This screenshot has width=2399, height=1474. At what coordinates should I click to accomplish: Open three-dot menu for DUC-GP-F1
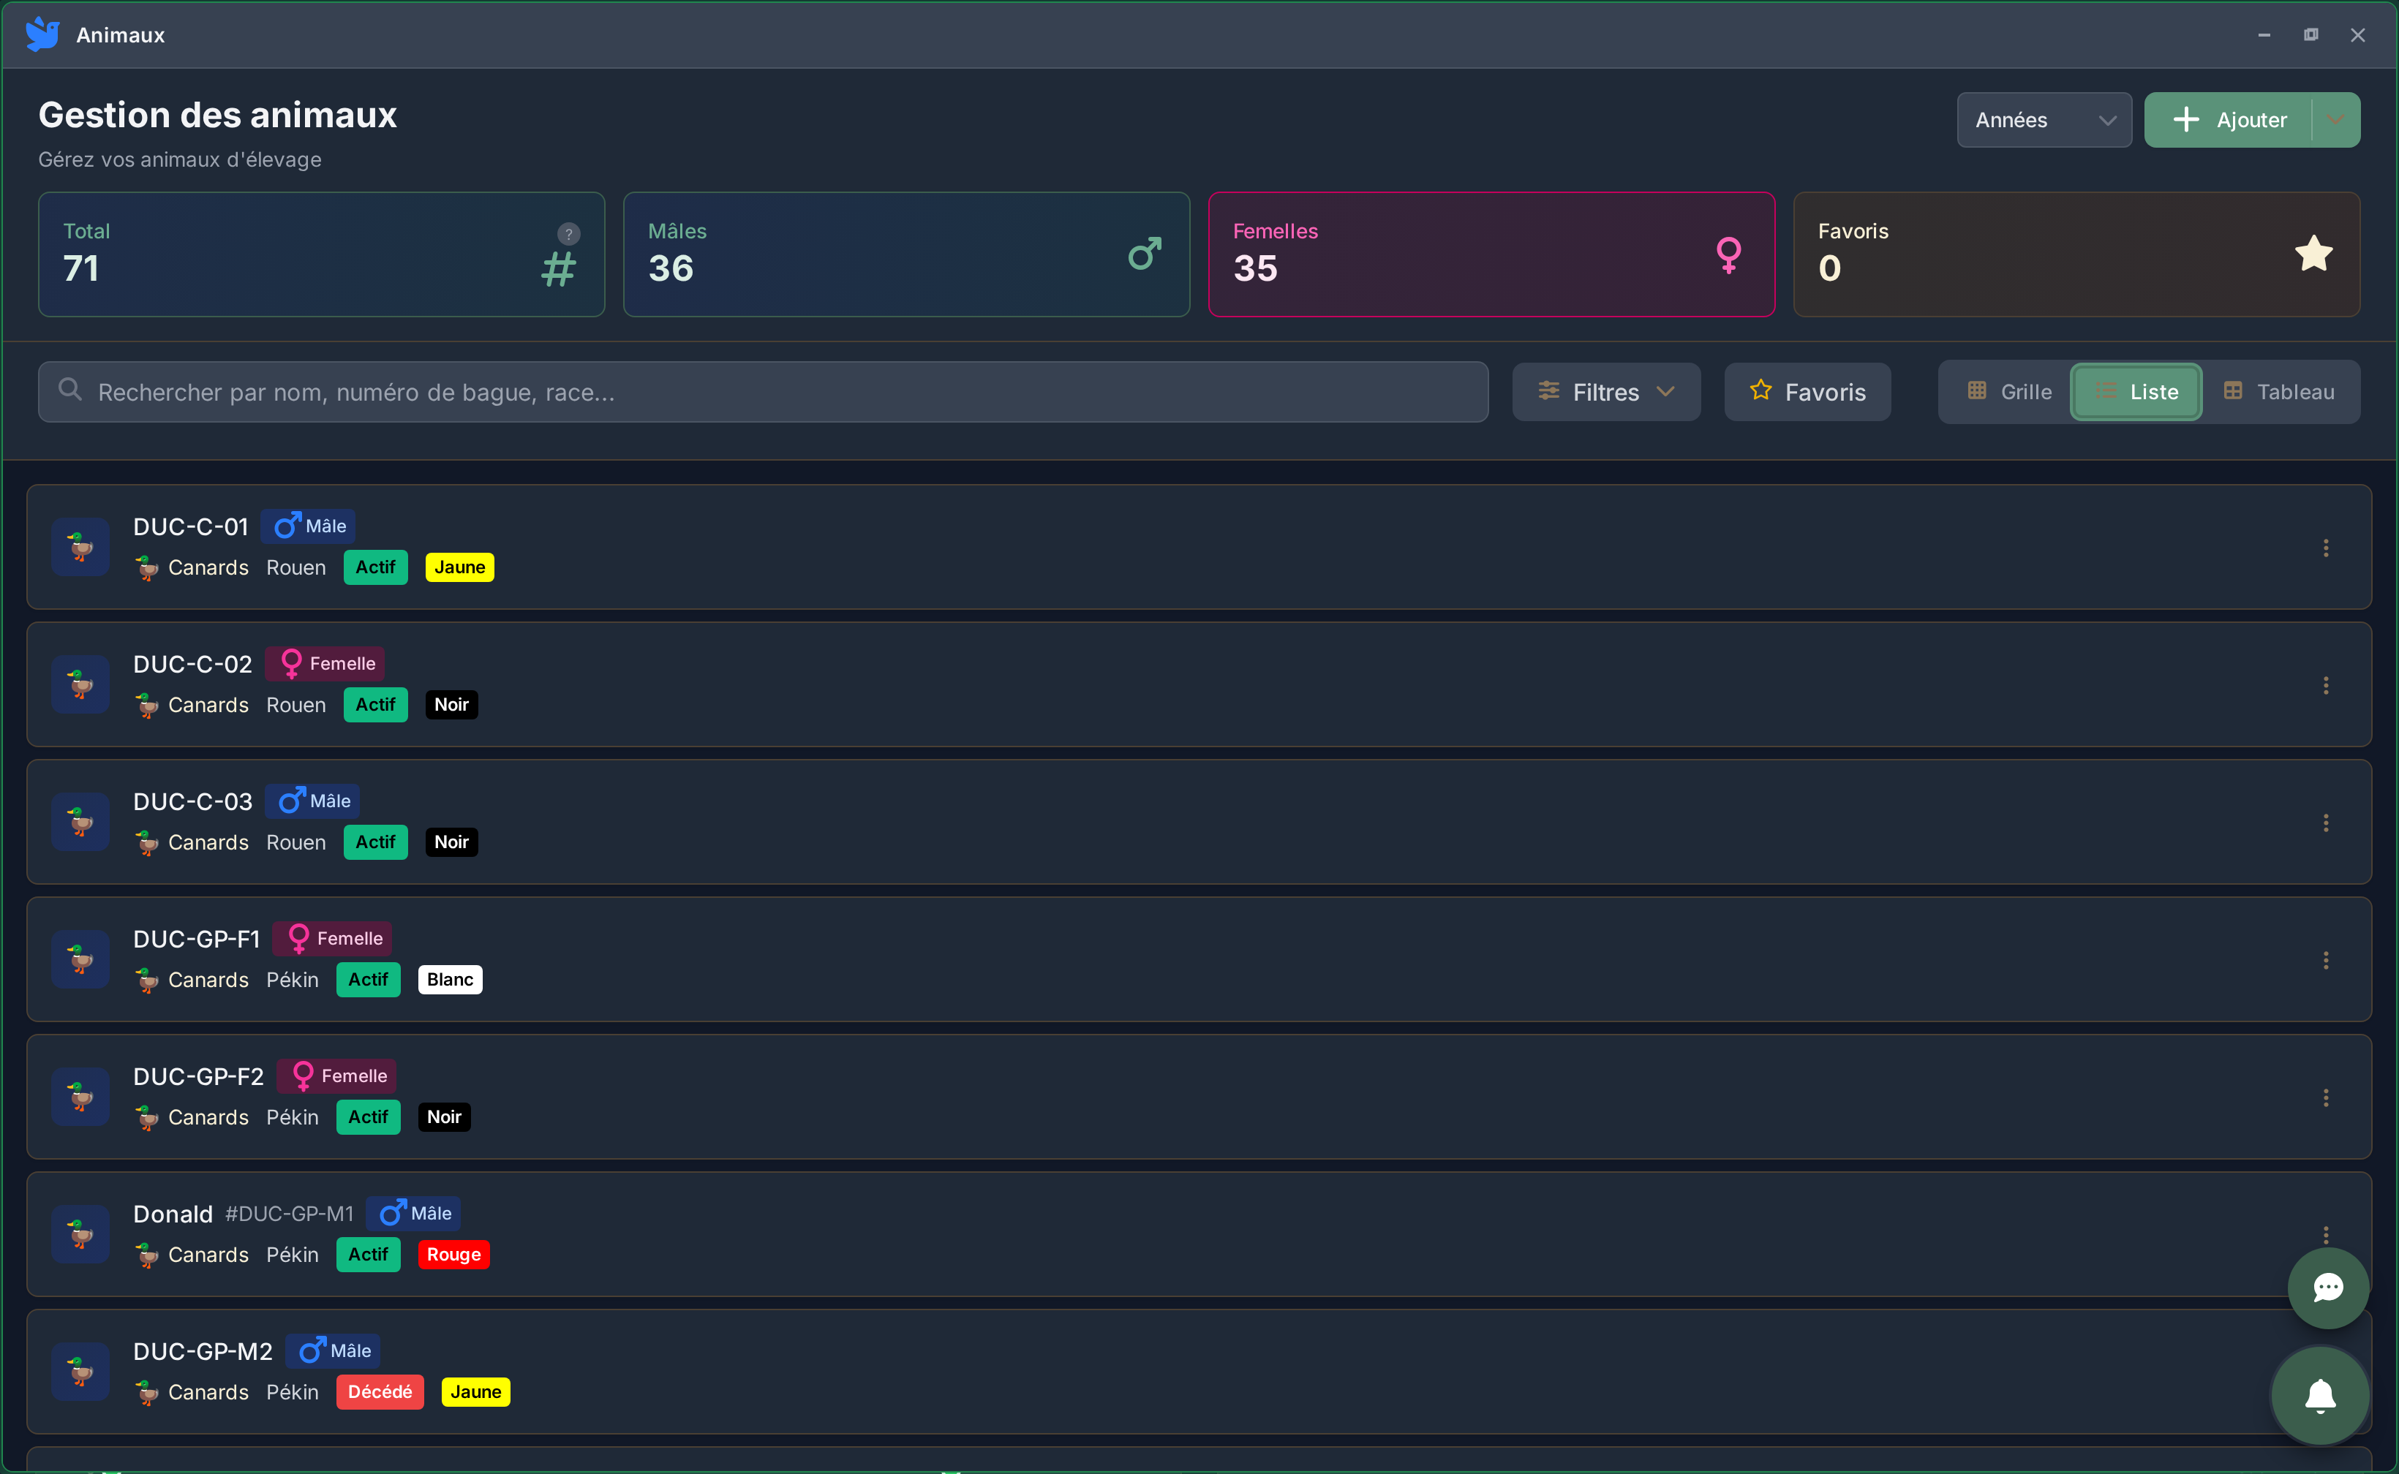coord(2325,960)
